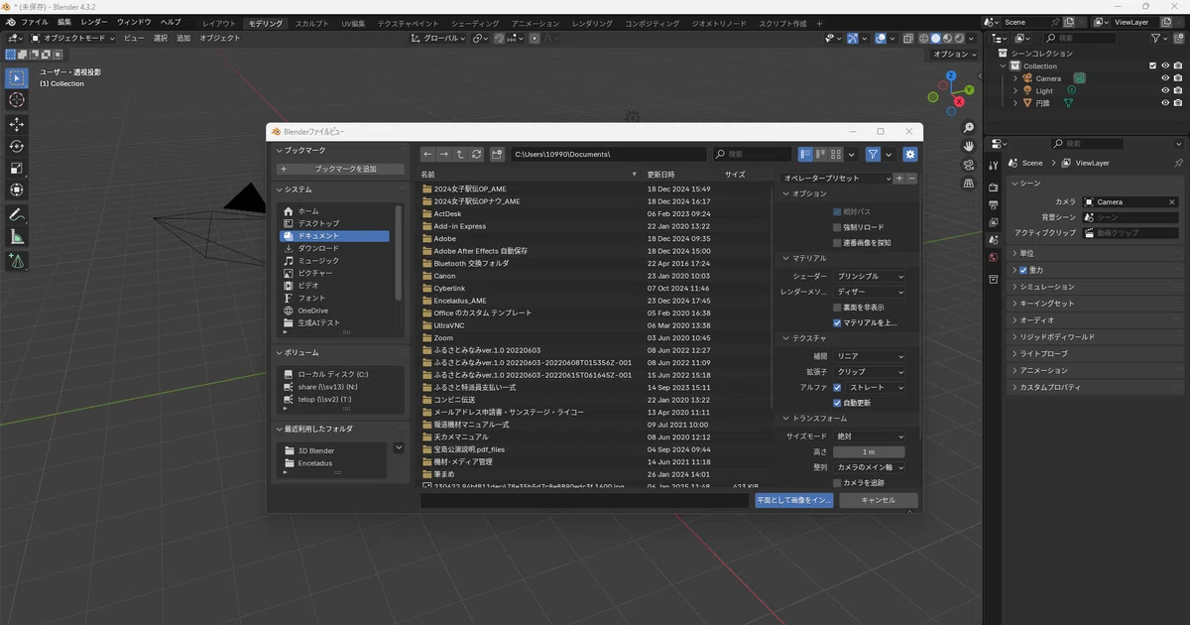Select the Move tool in viewport toolbar
This screenshot has height=625, width=1190.
[17, 124]
